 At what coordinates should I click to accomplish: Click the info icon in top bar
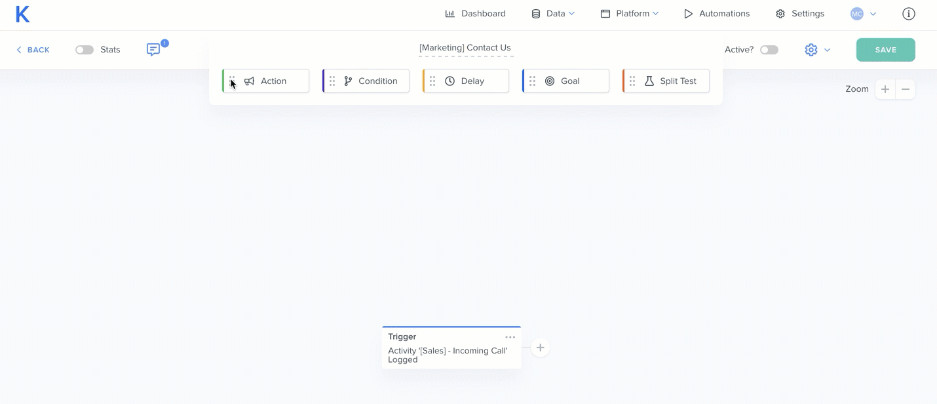[908, 14]
